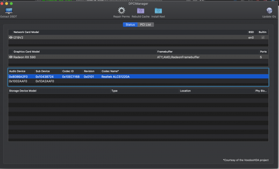Click the storage Location column header
Image resolution: width=279 pixels, height=169 pixels.
pyautogui.click(x=185, y=91)
